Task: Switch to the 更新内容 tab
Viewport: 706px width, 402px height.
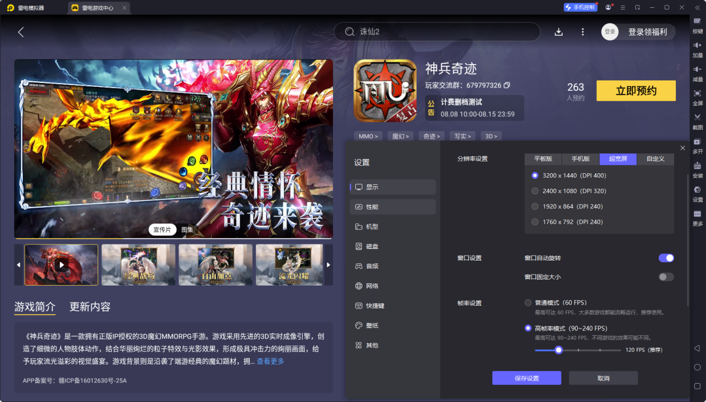Action: (x=90, y=307)
